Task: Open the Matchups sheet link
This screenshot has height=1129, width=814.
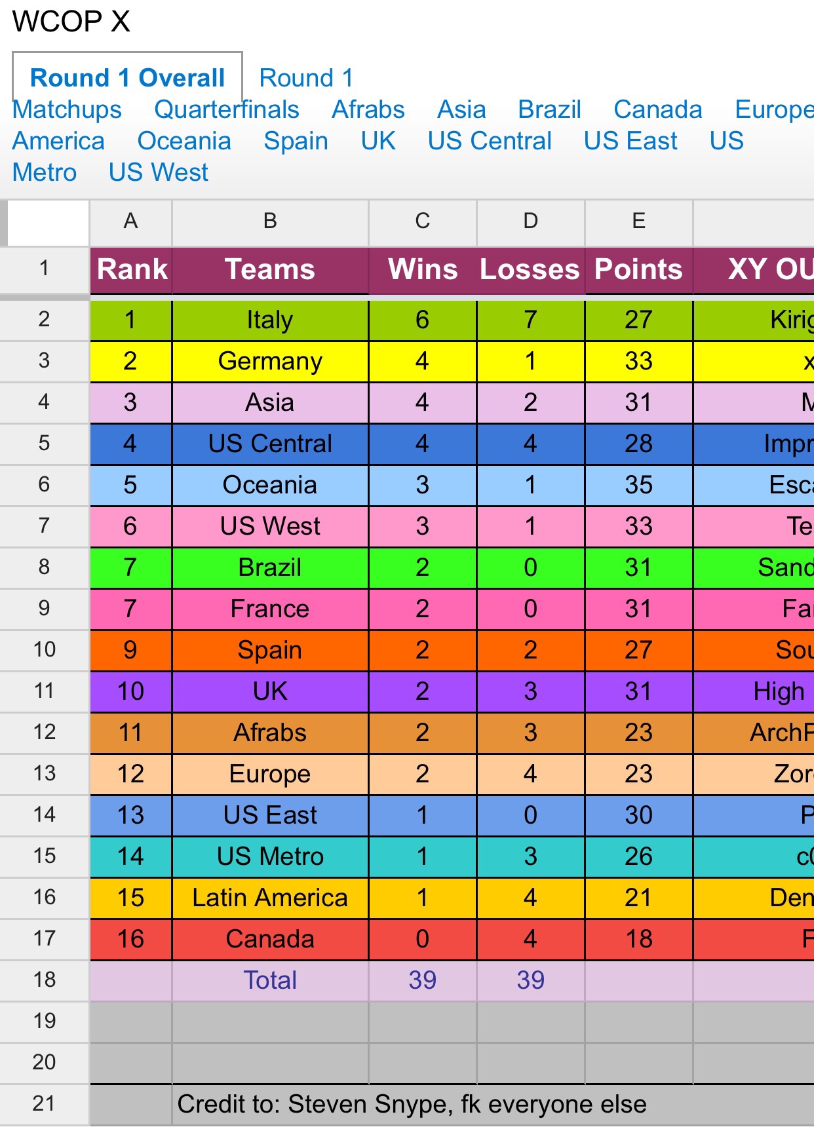Action: click(67, 109)
